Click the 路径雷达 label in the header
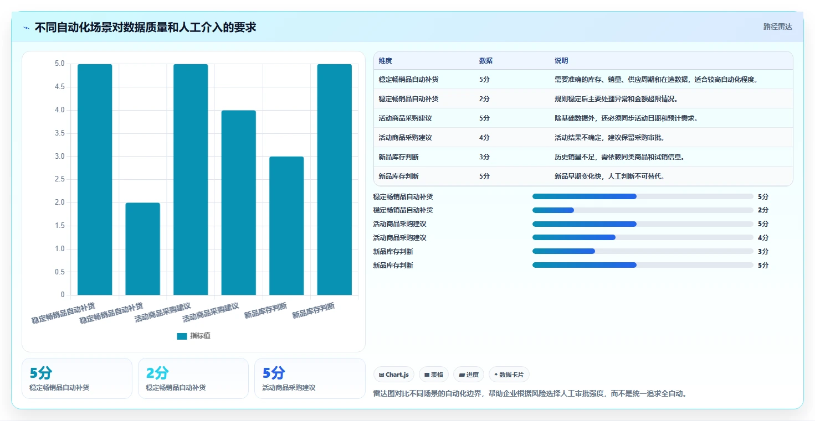The height and width of the screenshot is (421, 815). [x=778, y=27]
